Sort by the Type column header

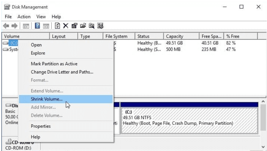point(91,36)
